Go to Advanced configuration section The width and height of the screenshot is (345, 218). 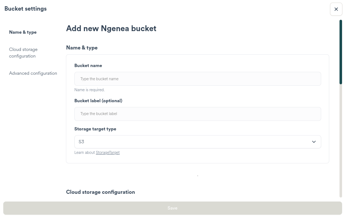33,73
